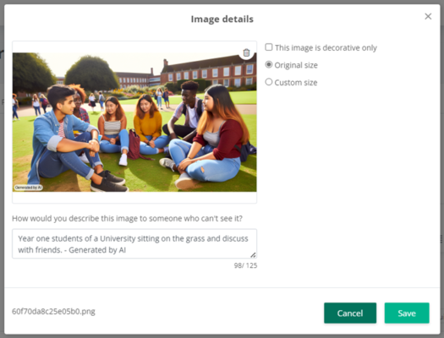Delete the image using the trash icon
The image size is (444, 338).
pos(246,52)
